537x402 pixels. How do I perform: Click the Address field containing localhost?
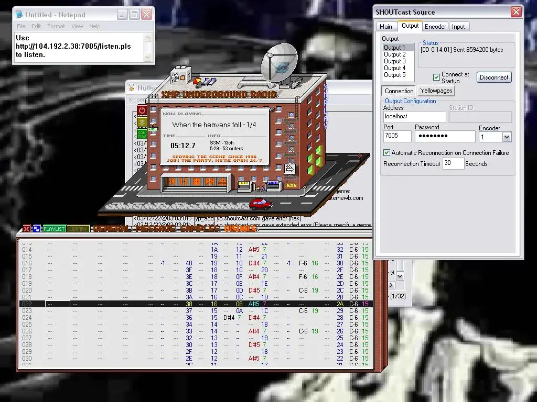(x=414, y=117)
